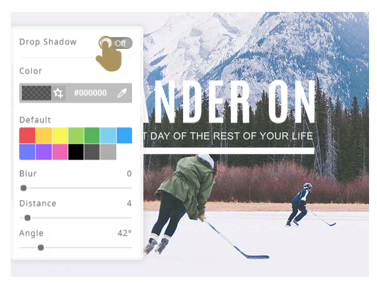
Task: Select the light green swatch
Action: 76,136
